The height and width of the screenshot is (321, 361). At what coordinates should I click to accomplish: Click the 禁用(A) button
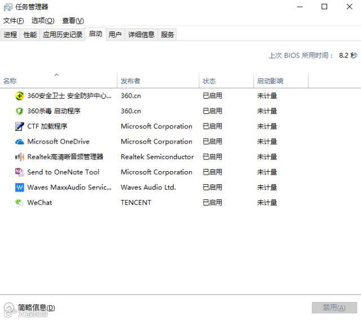[334, 307]
